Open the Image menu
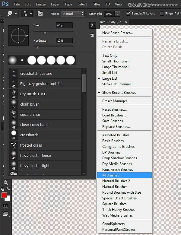This screenshot has width=181, height=235. click(x=41, y=4)
